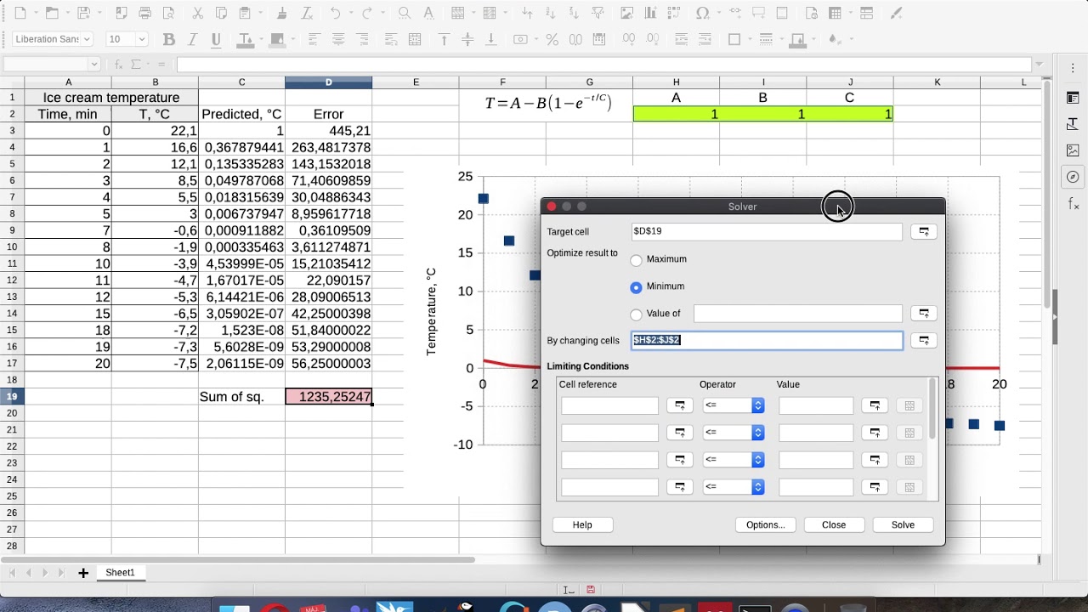Click shrink button next to Target cell field
The width and height of the screenshot is (1088, 612).
coord(923,231)
